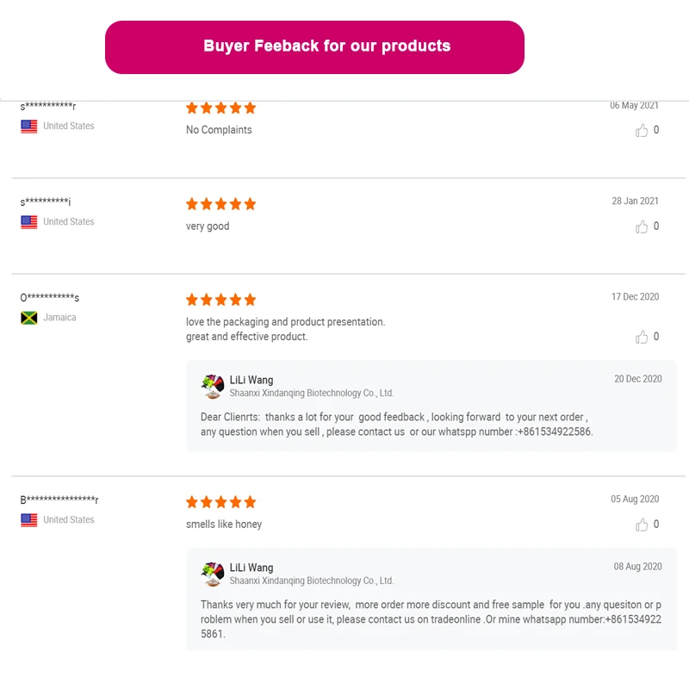Like the "No Complaints" review thumbs-up
689x689 pixels.
642,131
